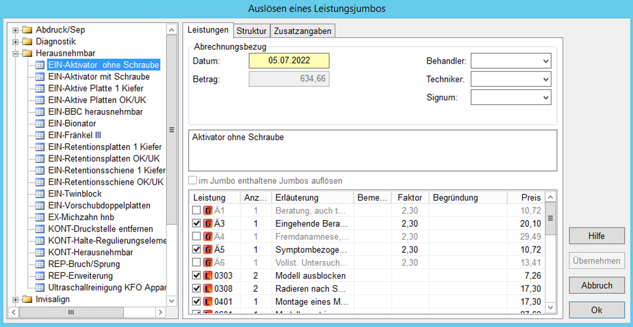
Task: Uncheck the Ä5 service checkbox
Action: [197, 250]
